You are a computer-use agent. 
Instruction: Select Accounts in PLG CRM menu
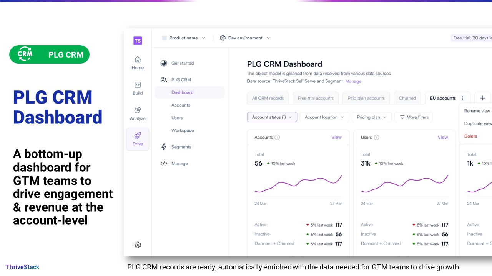tap(181, 105)
